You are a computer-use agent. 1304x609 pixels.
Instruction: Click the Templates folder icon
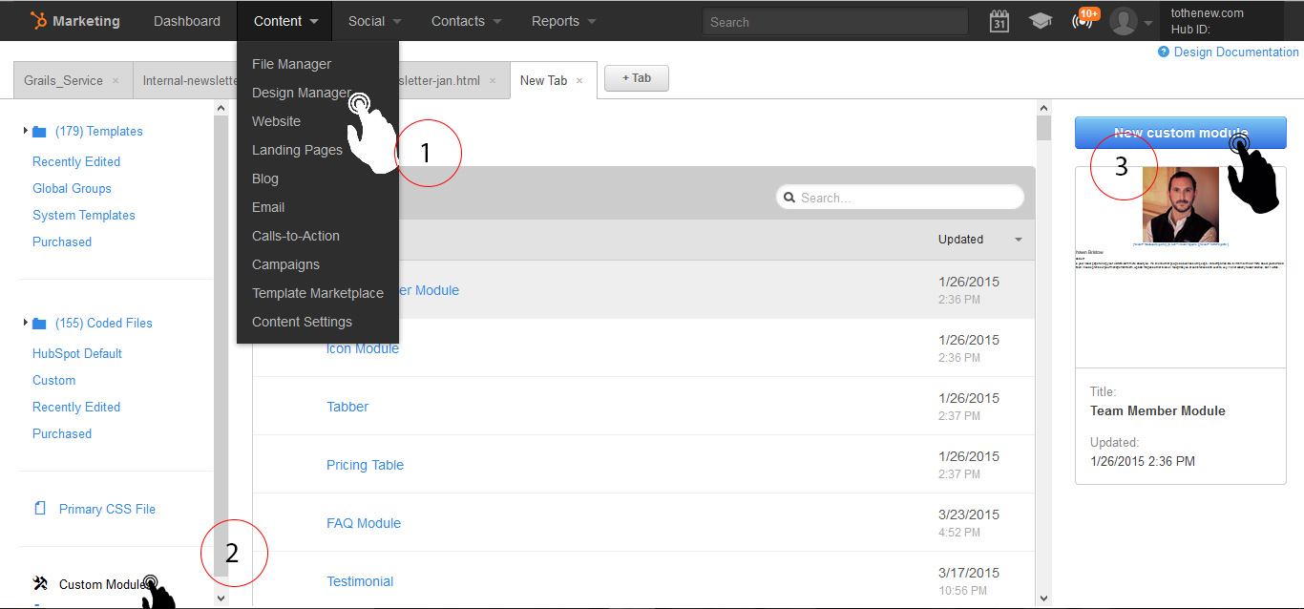[39, 132]
